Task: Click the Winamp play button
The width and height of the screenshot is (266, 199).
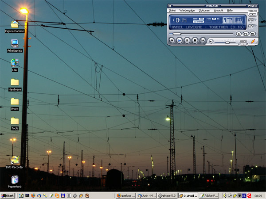Action: coord(179,40)
